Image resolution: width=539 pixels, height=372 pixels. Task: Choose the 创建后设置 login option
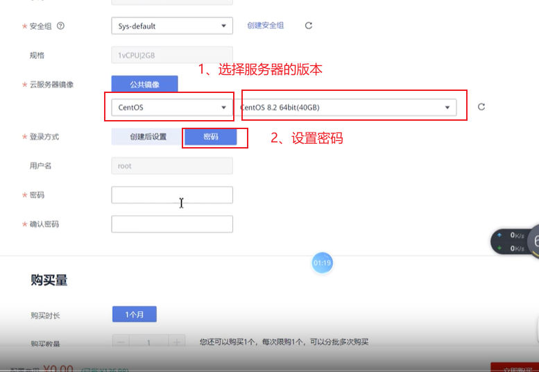(x=148, y=137)
